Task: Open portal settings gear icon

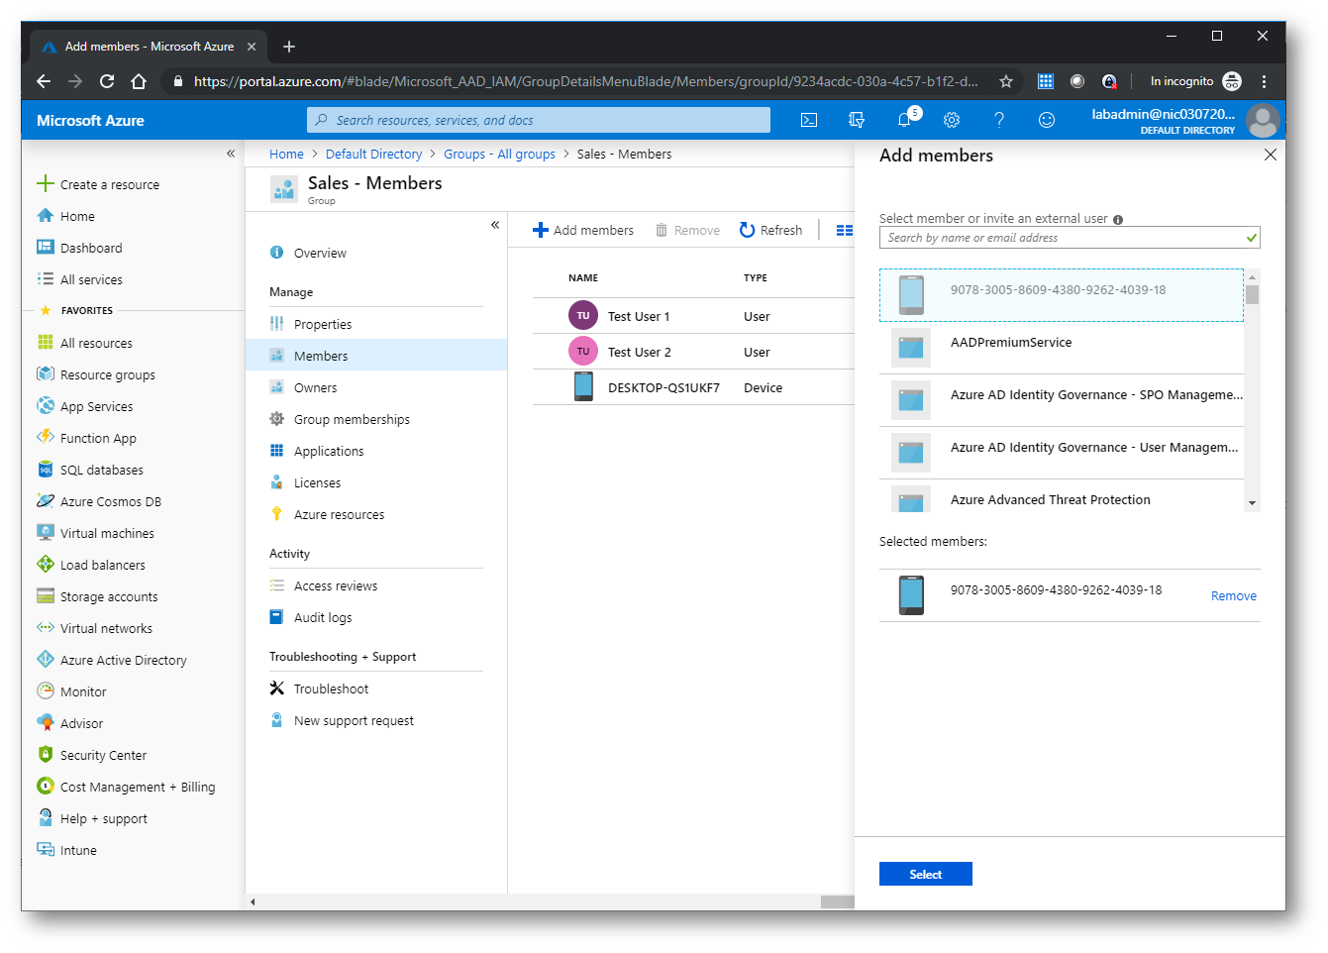Action: click(952, 120)
